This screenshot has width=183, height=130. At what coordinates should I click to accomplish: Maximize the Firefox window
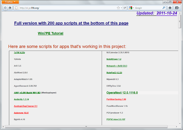tap(170, 2)
